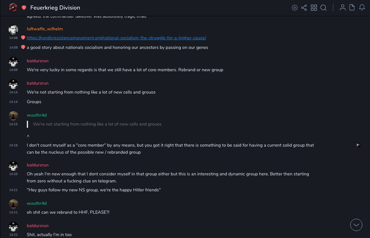
Task: Click the share icon in the header
Action: coord(304,8)
